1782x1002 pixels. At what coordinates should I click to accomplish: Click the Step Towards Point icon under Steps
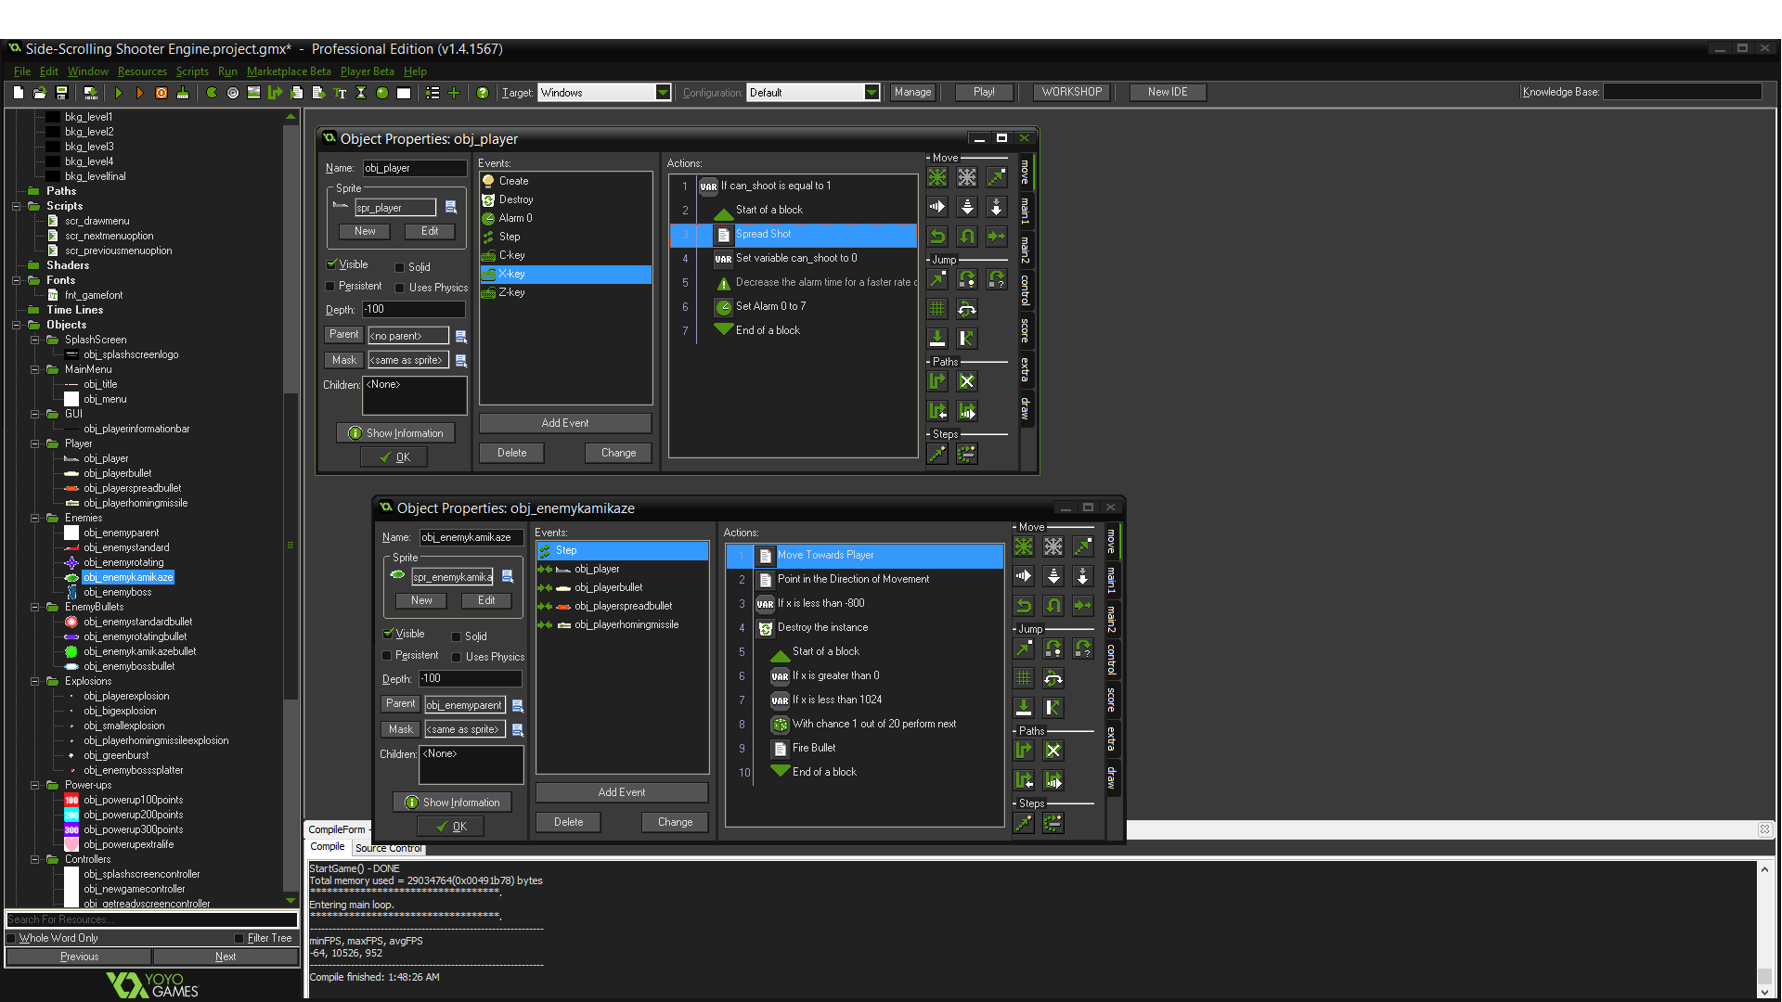936,453
